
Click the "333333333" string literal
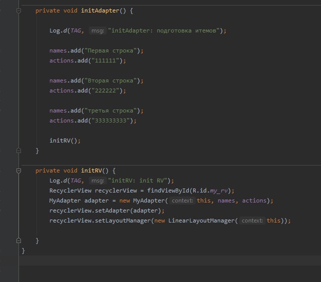pyautogui.click(x=110, y=120)
